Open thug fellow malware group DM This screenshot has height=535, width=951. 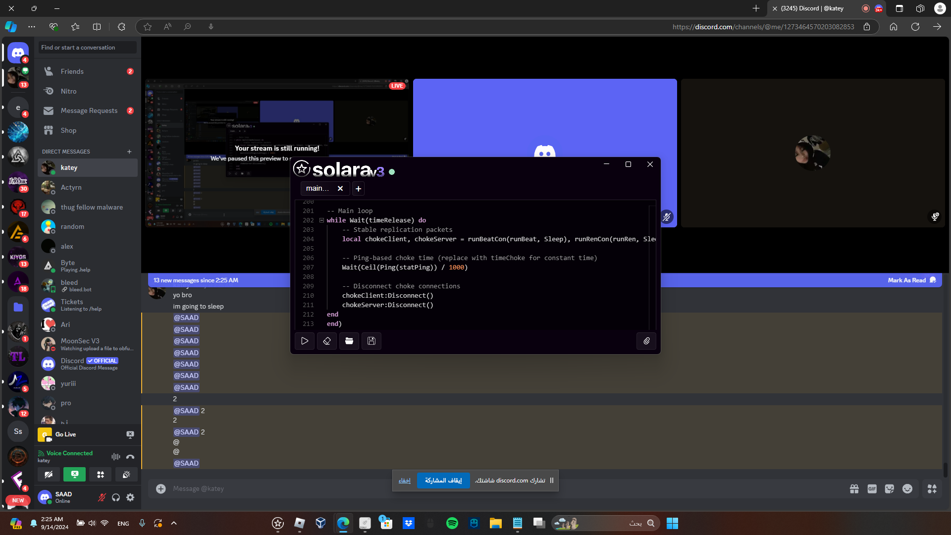pos(88,207)
